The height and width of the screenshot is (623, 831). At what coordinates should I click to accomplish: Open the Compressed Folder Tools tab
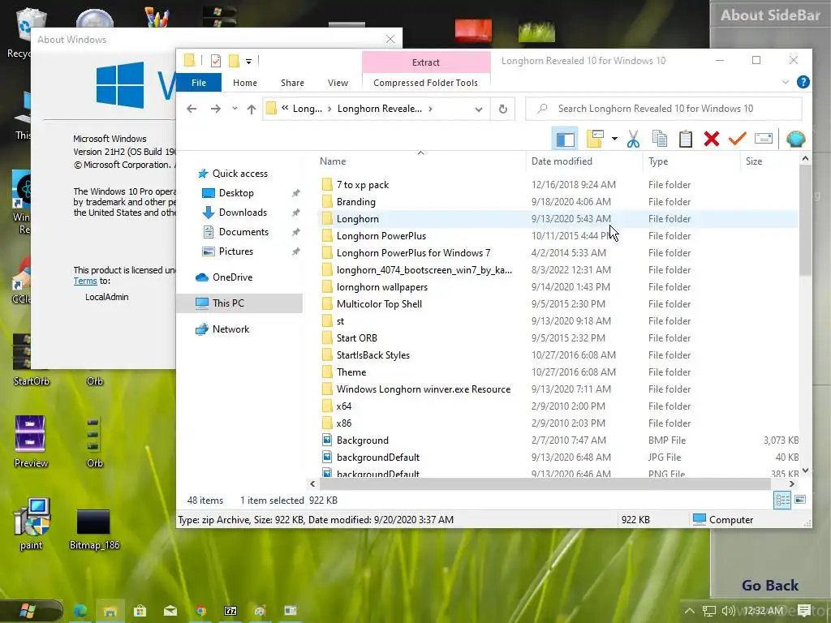coord(425,83)
